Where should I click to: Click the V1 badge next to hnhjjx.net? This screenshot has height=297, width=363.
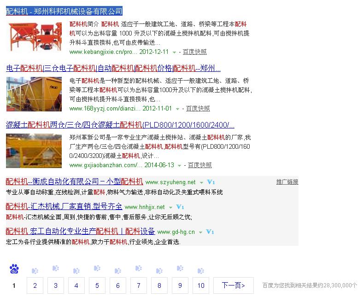click(180, 207)
